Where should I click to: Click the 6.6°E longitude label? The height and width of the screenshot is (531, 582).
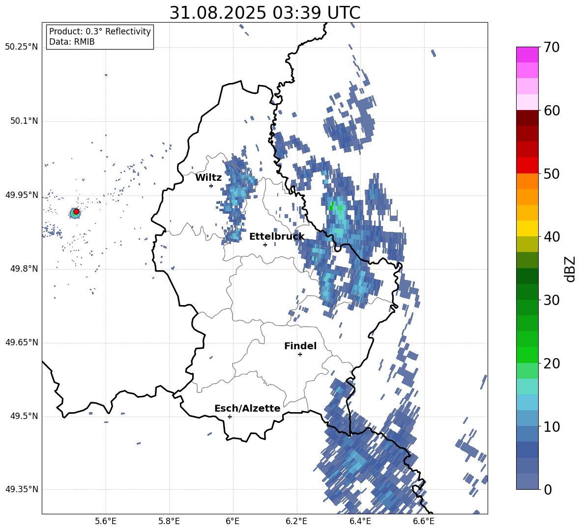424,521
